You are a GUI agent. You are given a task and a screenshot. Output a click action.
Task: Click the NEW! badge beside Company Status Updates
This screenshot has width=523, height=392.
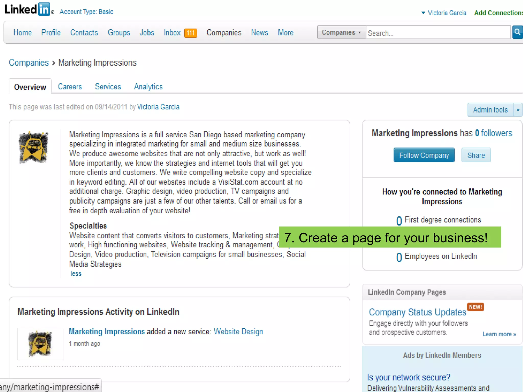click(x=476, y=307)
